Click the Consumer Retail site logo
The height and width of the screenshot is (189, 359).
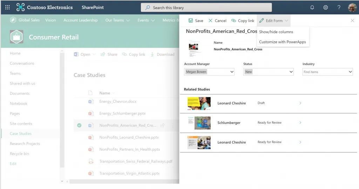pyautogui.click(x=16, y=37)
